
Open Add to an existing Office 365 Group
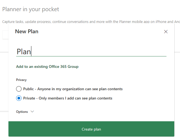[x=47, y=67]
